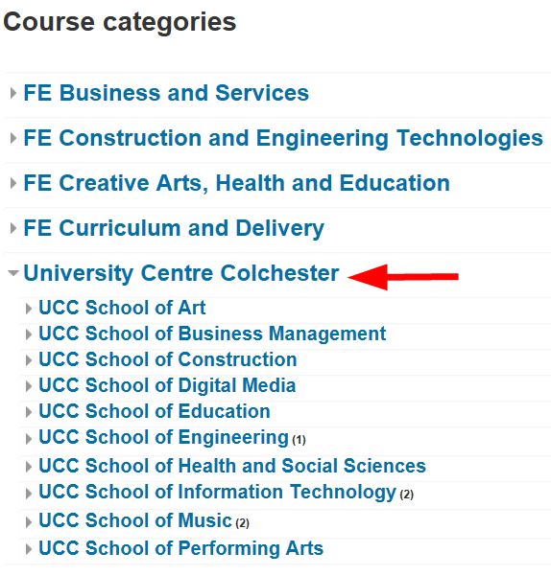Expand FE Curriculum and Delivery arrow
Screen dimensions: 551x576
[13, 228]
